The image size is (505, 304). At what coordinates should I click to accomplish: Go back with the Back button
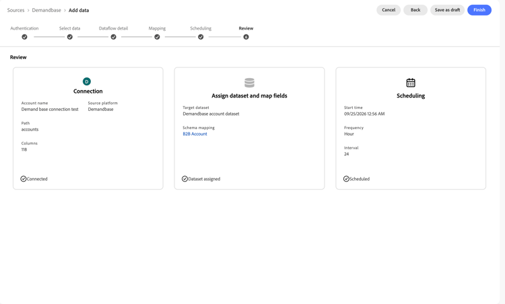click(415, 10)
